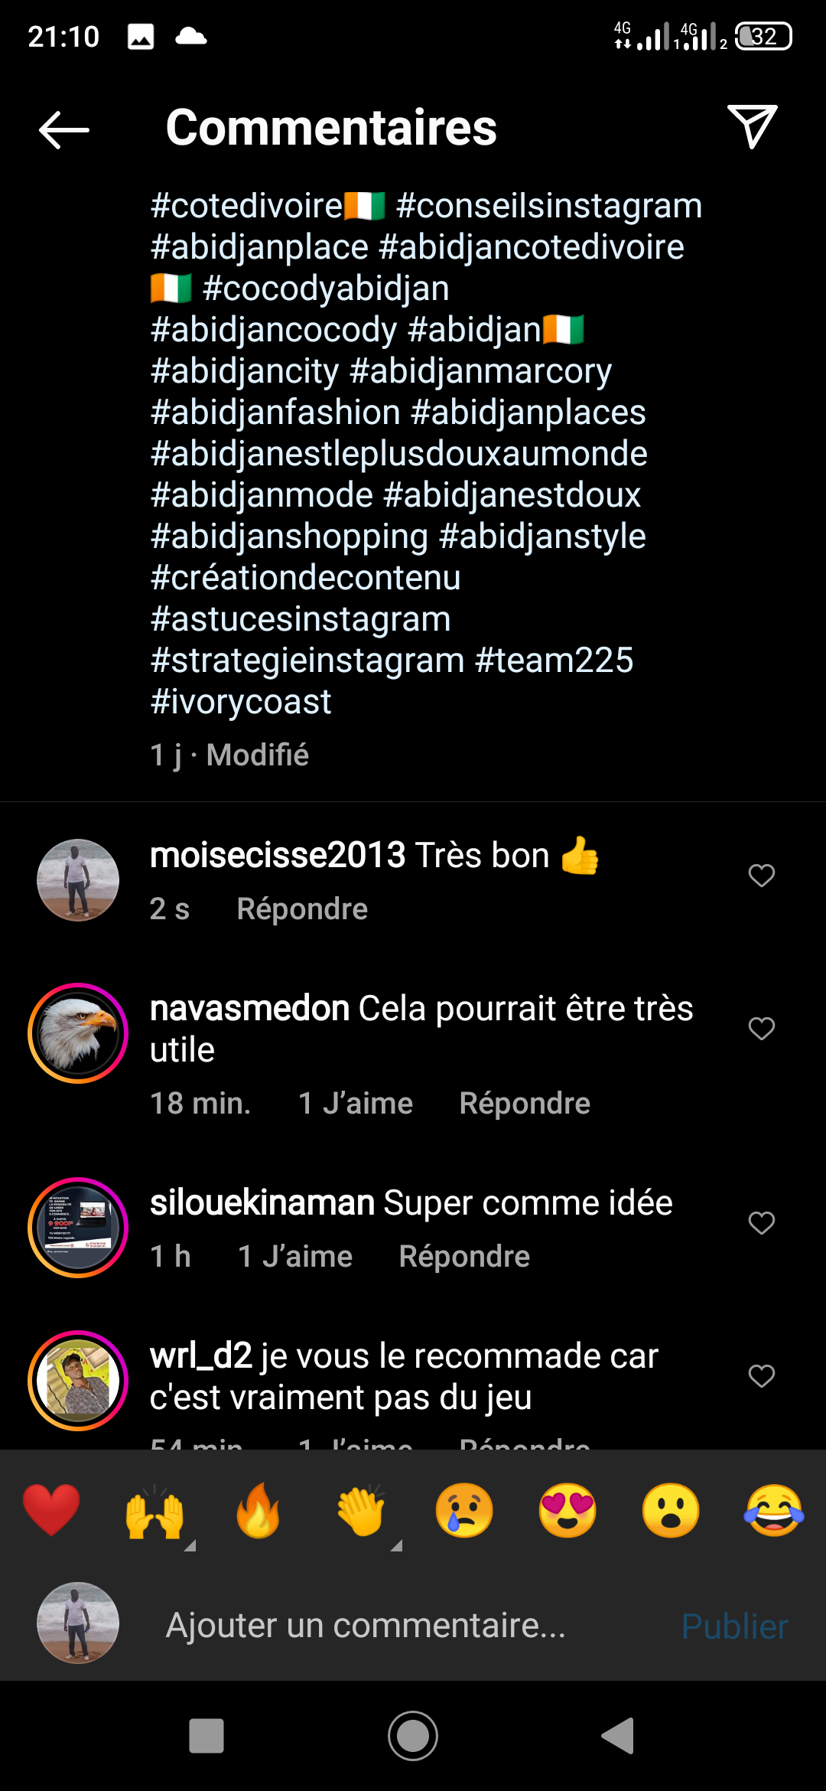Insert the heart-eyes emoji
The width and height of the screenshot is (826, 1791).
coord(567,1510)
